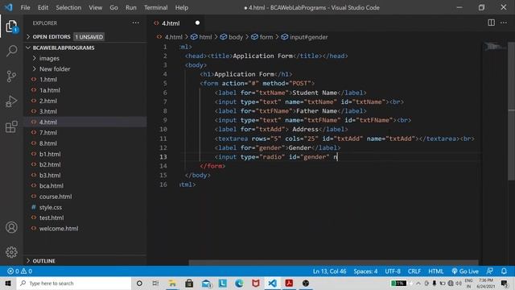Open breadcrumb html dropdown

[x=202, y=37]
